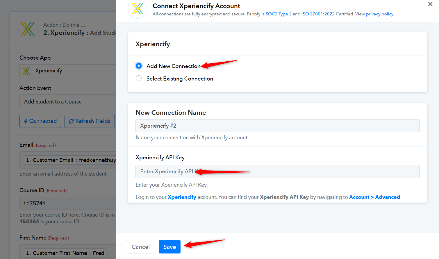This screenshot has width=439, height=259.
Task: Open the Account > Advanced link
Action: (374, 197)
